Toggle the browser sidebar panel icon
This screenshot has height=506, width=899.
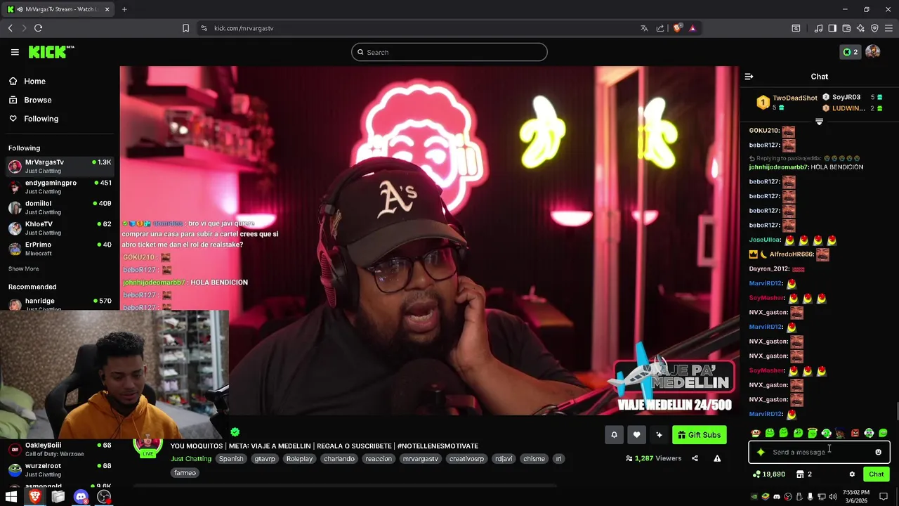click(832, 28)
